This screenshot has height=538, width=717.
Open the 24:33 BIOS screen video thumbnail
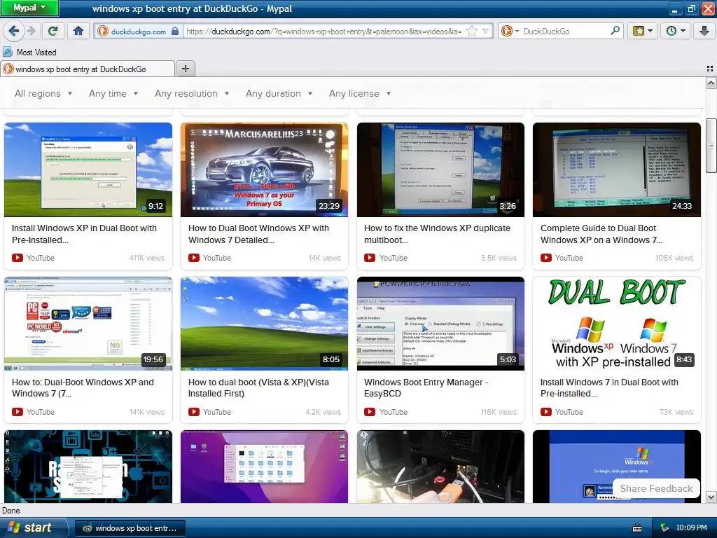(x=616, y=170)
